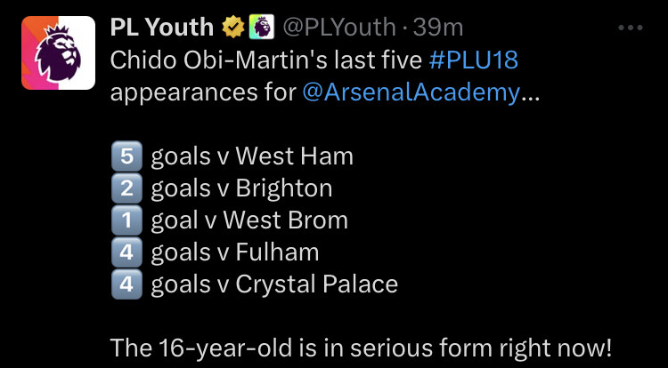
Task: Click the keycap 1 emoji icon
Action: click(x=126, y=220)
